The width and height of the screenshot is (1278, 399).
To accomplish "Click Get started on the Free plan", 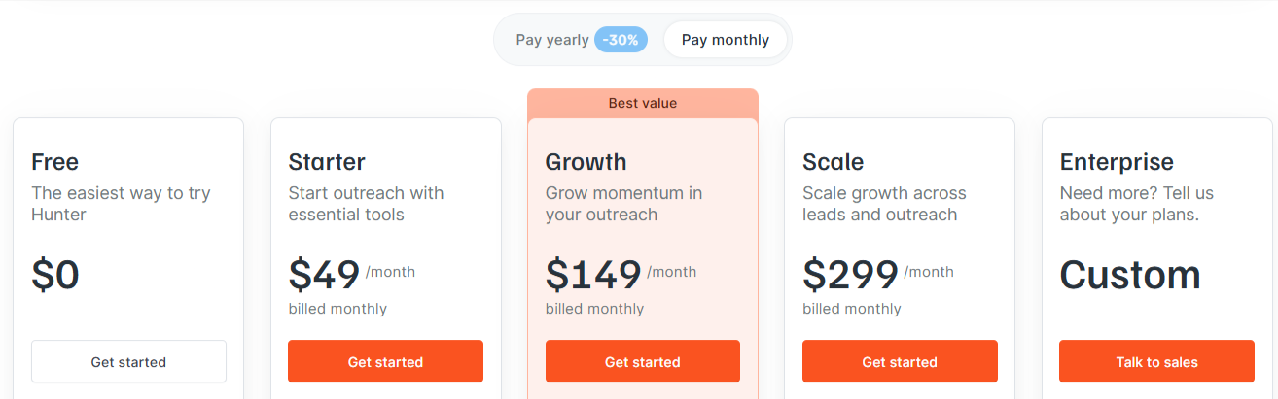I will (128, 362).
